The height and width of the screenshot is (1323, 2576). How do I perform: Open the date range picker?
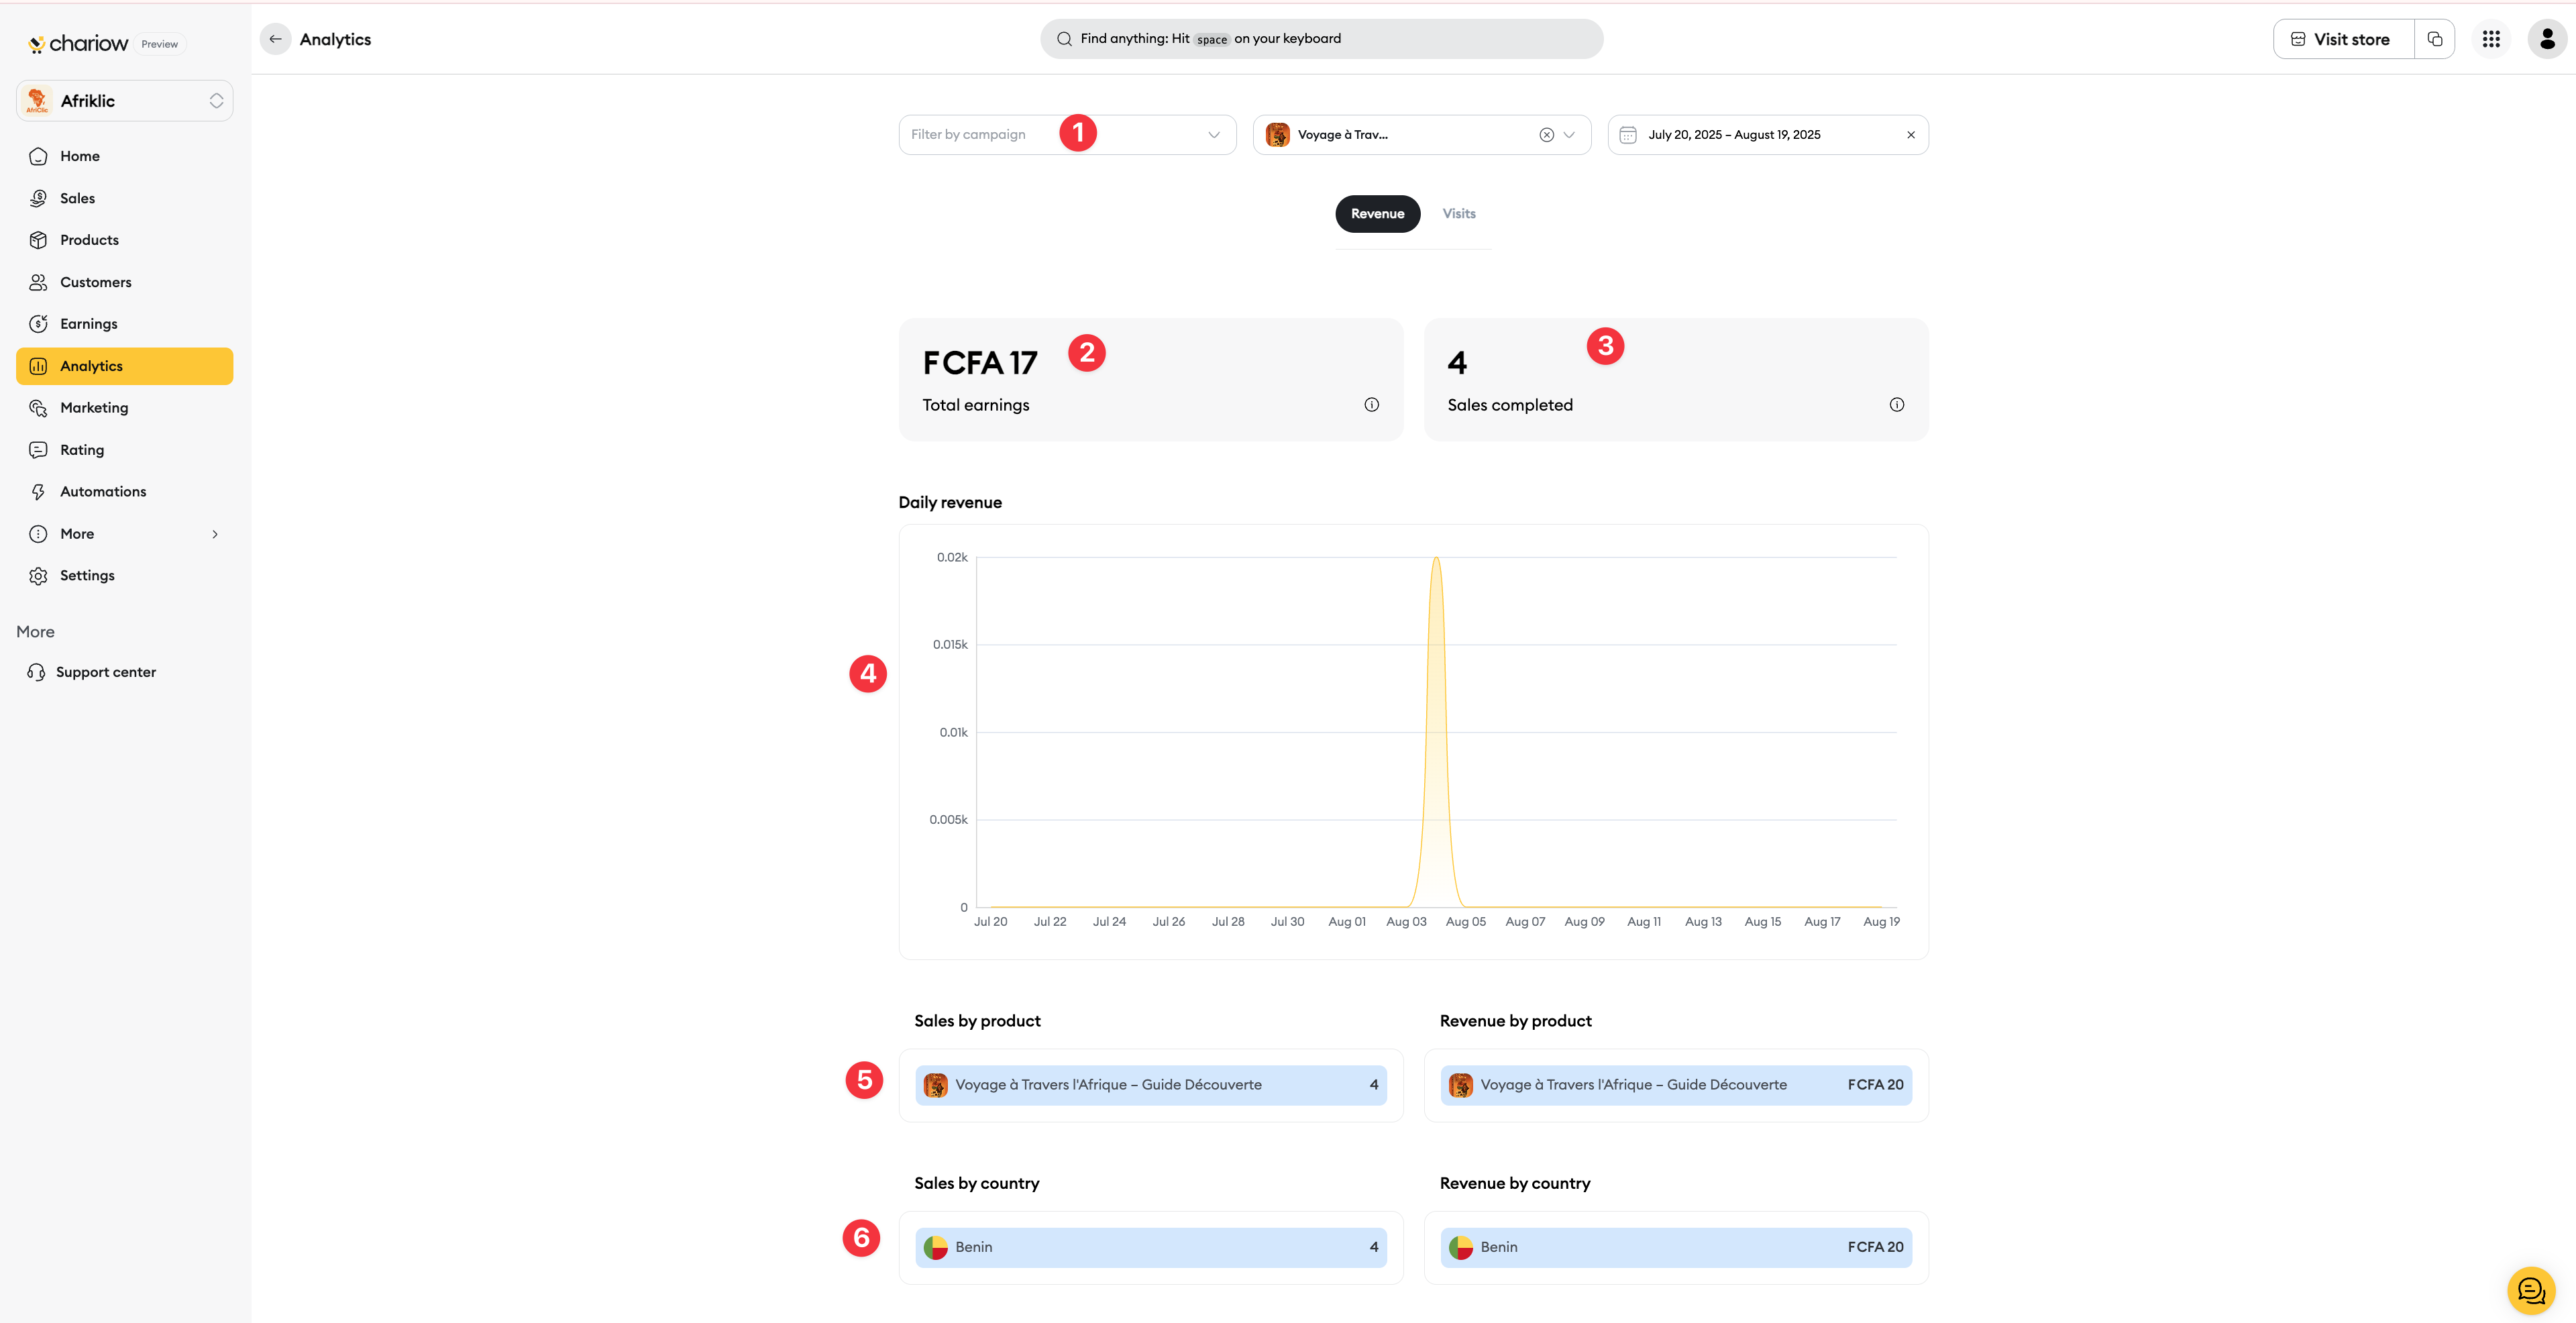[1767, 135]
